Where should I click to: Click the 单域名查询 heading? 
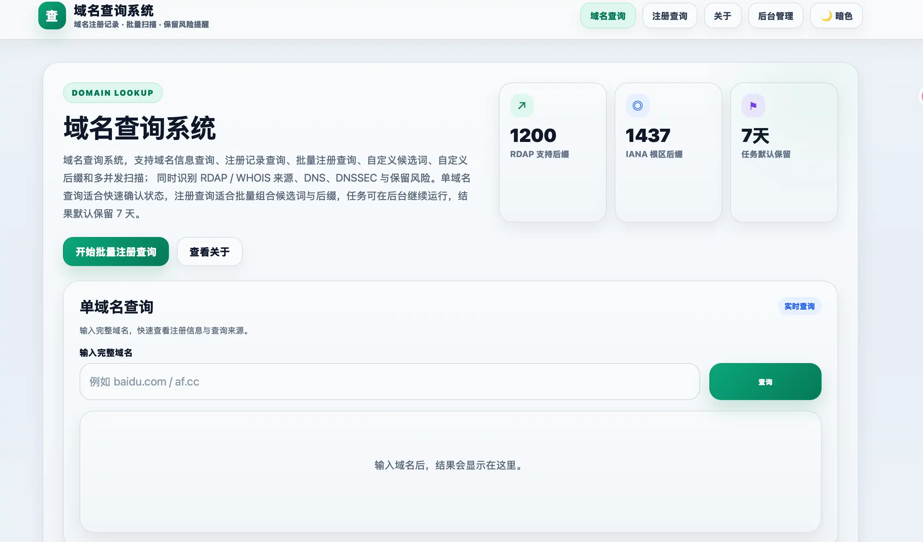[x=117, y=307]
